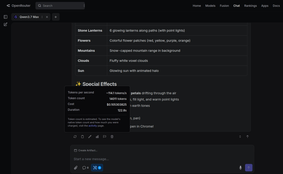Open the tools button with badge
Image resolution: width=283 pixels, height=174 pixels.
97,168
